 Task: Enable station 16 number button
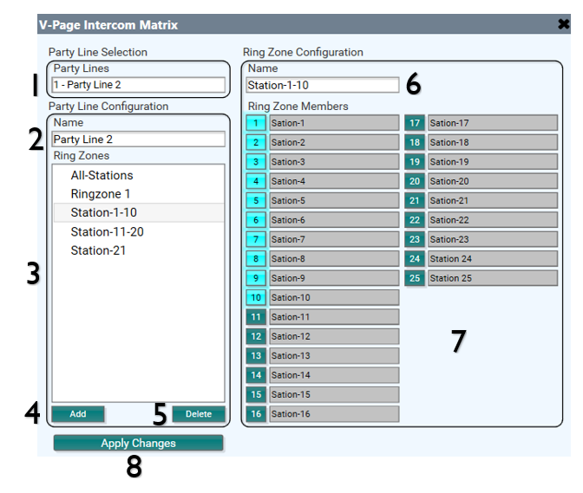pos(256,414)
